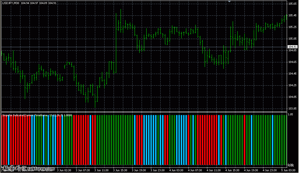Screen dimensions: 299x173
Task: Click the 3 Jun 23:30 time label
Action: (x=157, y=170)
